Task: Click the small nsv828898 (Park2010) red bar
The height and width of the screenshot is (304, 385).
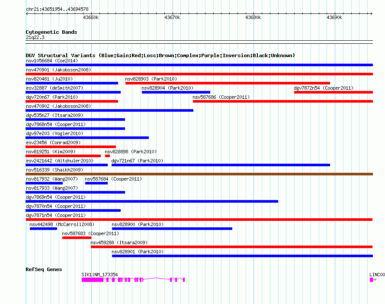Action: pos(107,156)
